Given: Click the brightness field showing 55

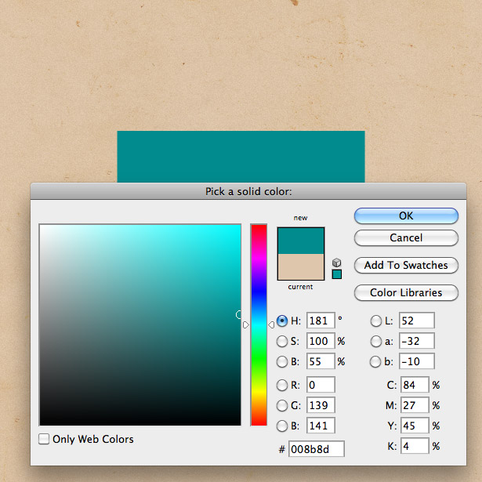Looking at the screenshot, I should click(x=321, y=361).
